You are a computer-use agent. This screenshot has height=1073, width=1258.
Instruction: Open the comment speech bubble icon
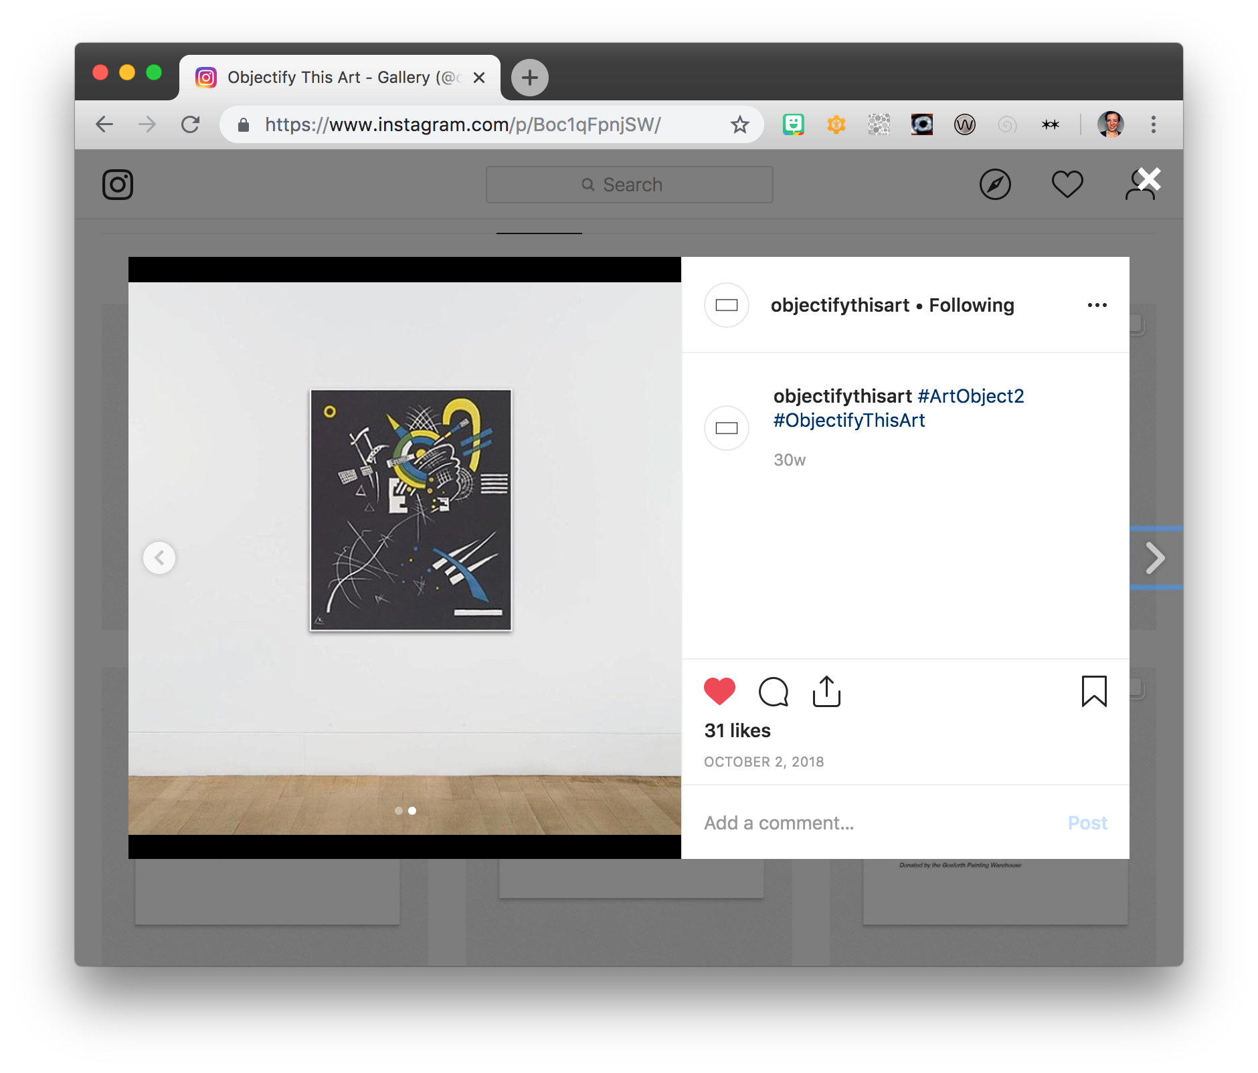coord(774,692)
